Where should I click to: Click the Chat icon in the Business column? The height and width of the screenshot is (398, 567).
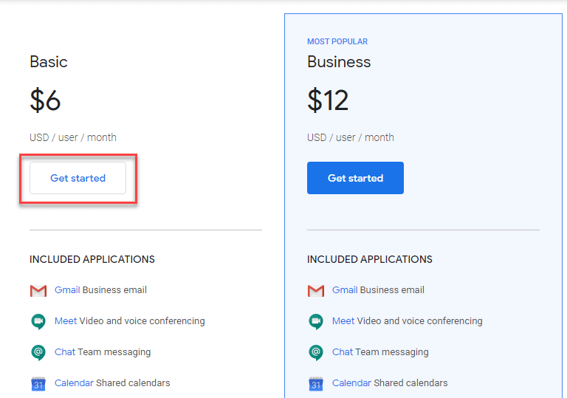pyautogui.click(x=316, y=352)
